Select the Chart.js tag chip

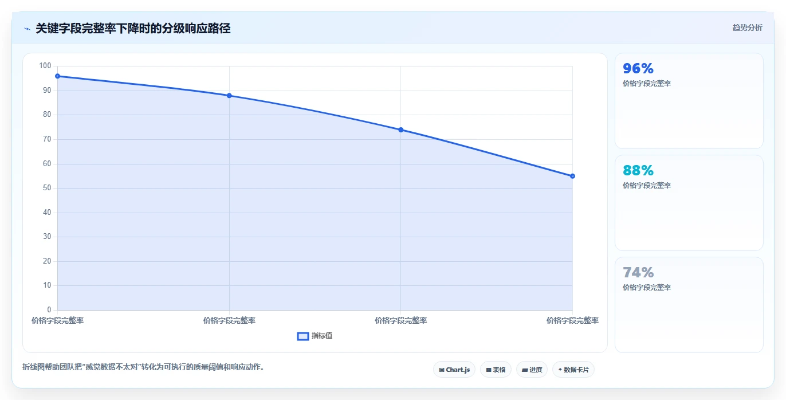point(454,370)
